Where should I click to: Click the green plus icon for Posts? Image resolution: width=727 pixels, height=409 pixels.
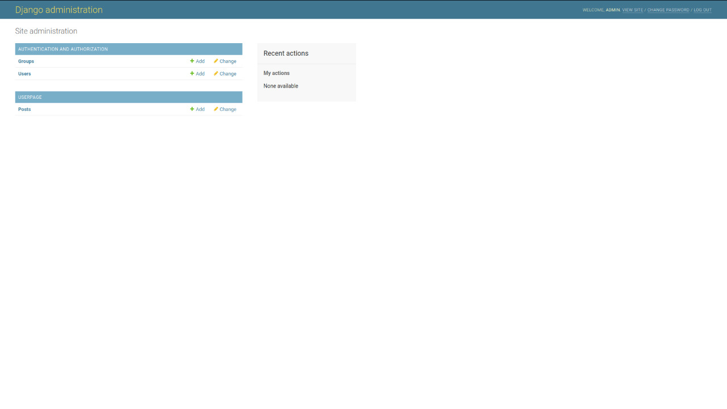192,109
